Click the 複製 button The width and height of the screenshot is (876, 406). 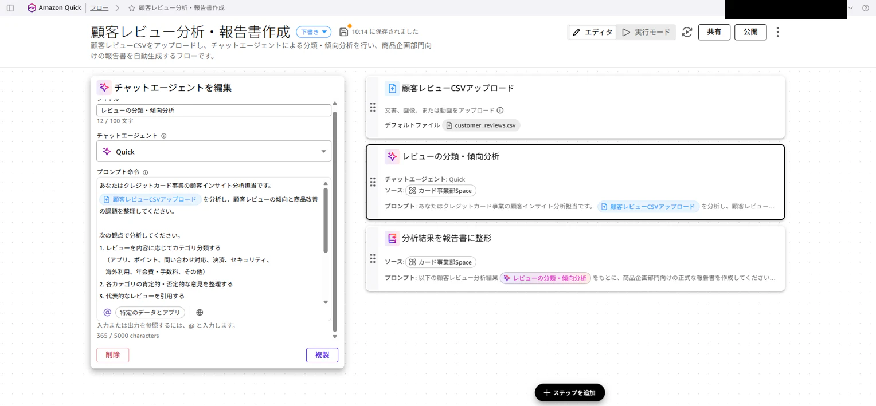tap(322, 355)
